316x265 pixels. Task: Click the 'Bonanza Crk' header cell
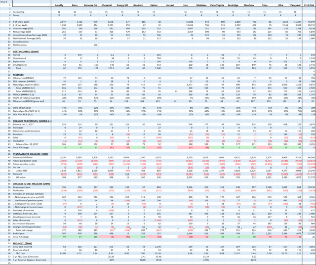[90, 5]
